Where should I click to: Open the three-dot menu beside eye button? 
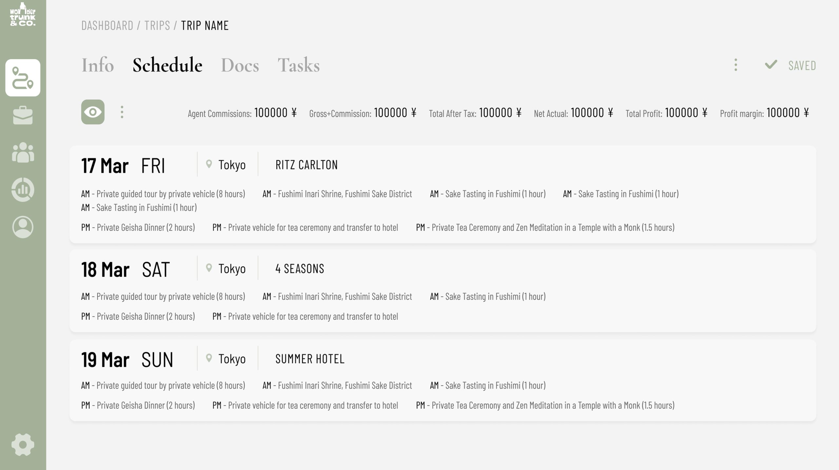(x=122, y=112)
